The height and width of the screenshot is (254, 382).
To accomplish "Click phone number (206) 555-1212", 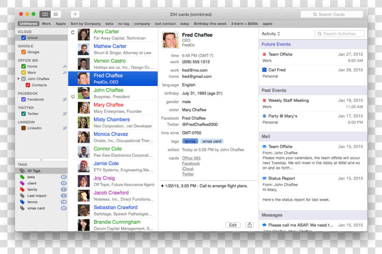I will 196,62.
